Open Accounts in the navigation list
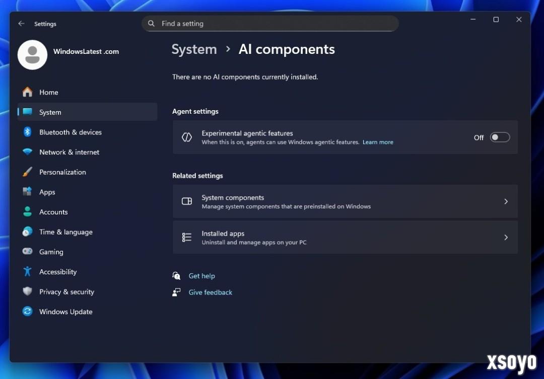This screenshot has width=544, height=379. (x=53, y=212)
